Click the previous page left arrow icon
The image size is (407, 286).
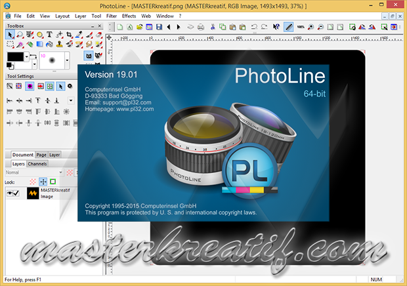click(169, 27)
